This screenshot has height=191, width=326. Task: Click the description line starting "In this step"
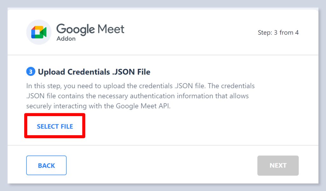(x=140, y=86)
